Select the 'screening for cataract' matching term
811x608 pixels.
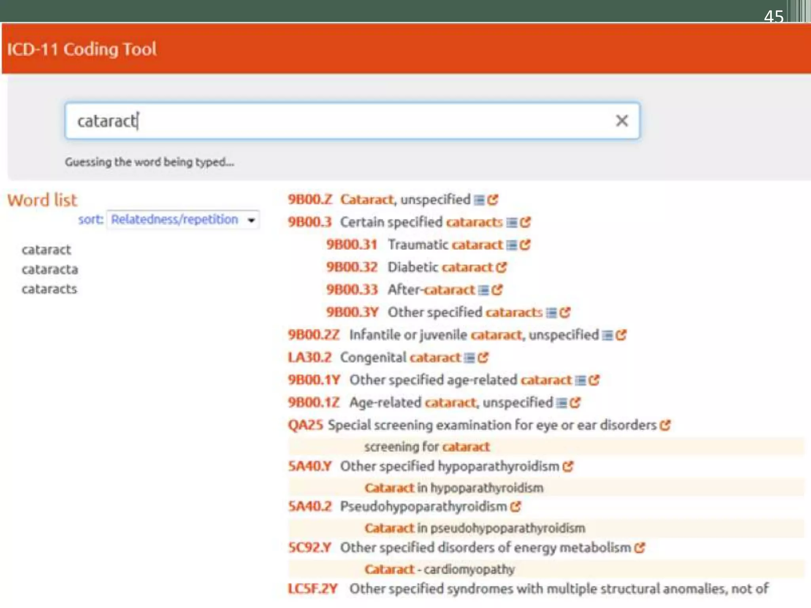point(427,447)
